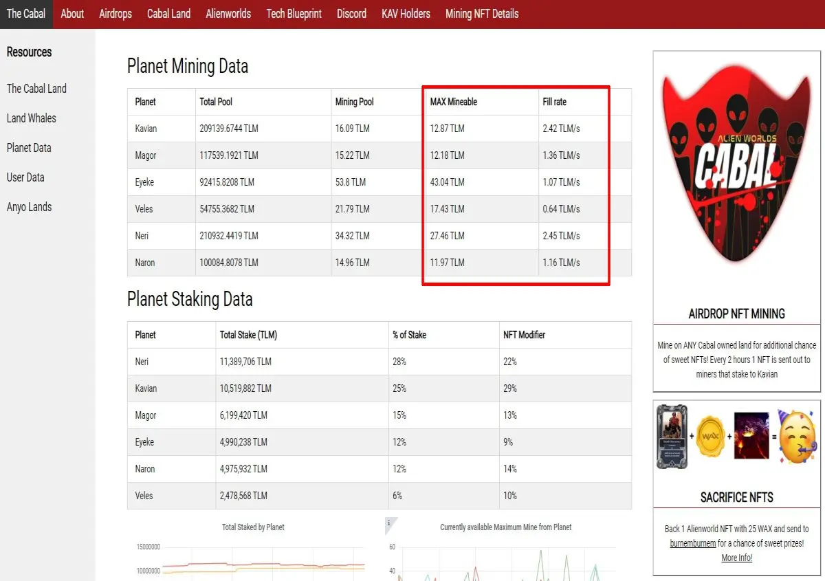The image size is (825, 581).
Task: Open The Cabal home tab
Action: coord(26,14)
